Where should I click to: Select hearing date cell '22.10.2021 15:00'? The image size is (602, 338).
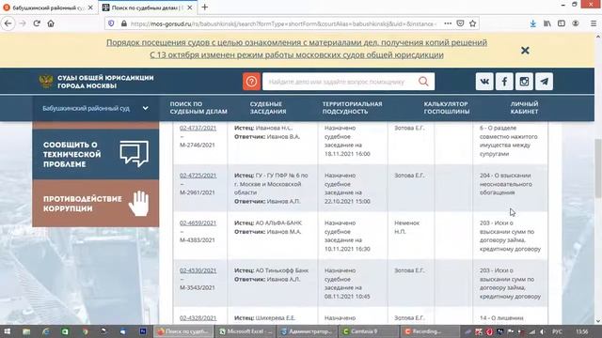click(x=347, y=201)
